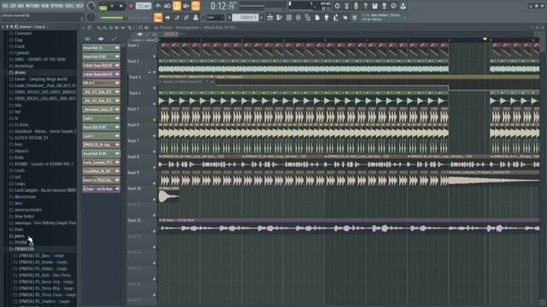Viewport: 547px width, 307px height.
Task: Expand the Cymbals folder in the browser
Action: 22,53
